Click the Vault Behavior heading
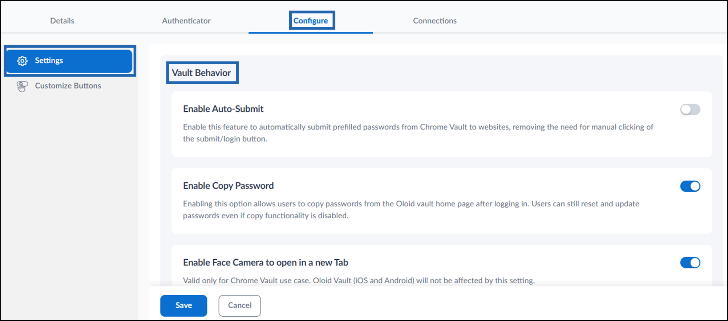728x321 pixels. (x=201, y=73)
